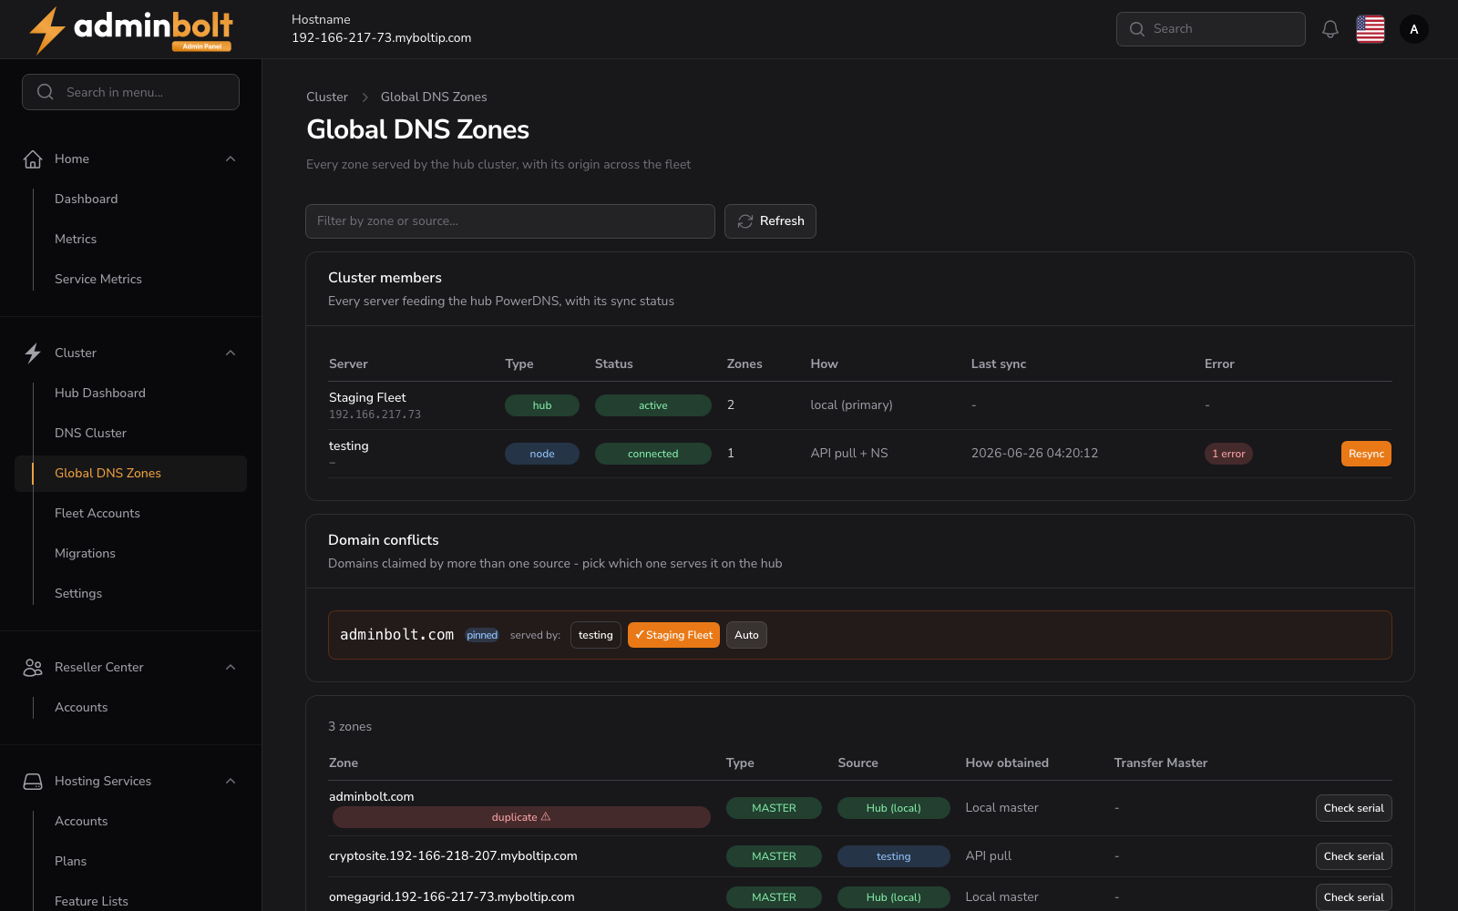
Task: Collapse the Hosting Services section
Action: (231, 781)
